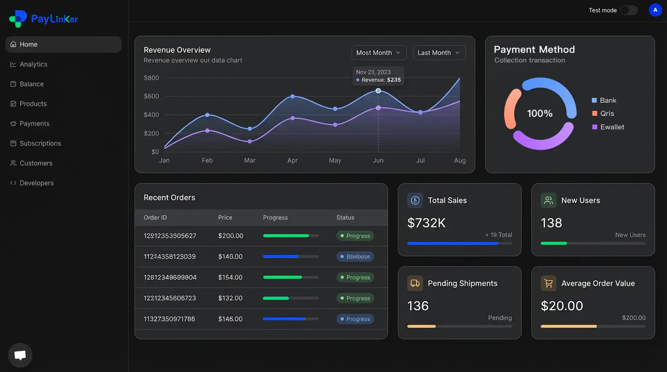Click the Qris legend marker on donut chart

tap(594, 113)
